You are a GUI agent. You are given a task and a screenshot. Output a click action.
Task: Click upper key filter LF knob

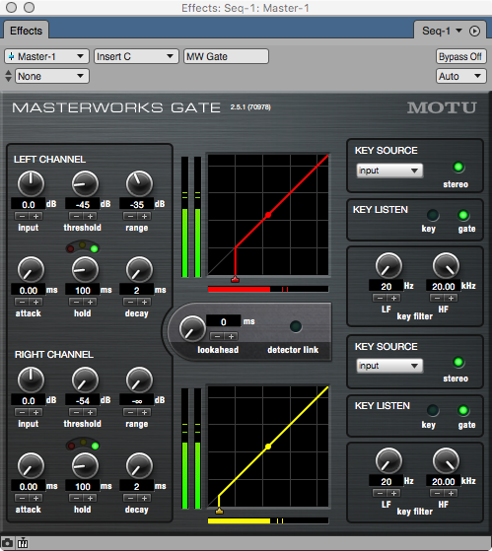[x=388, y=266]
